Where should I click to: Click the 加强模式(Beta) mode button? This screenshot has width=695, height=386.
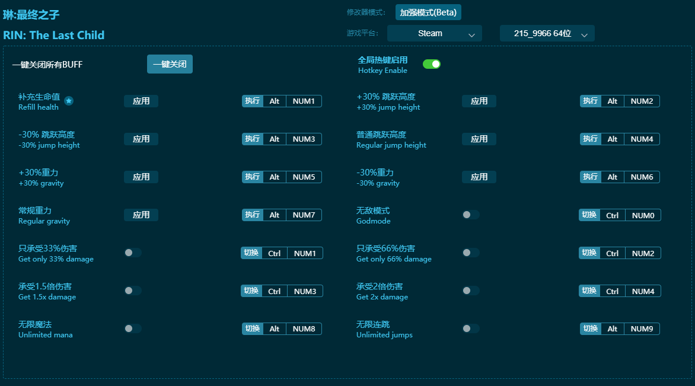pos(427,12)
